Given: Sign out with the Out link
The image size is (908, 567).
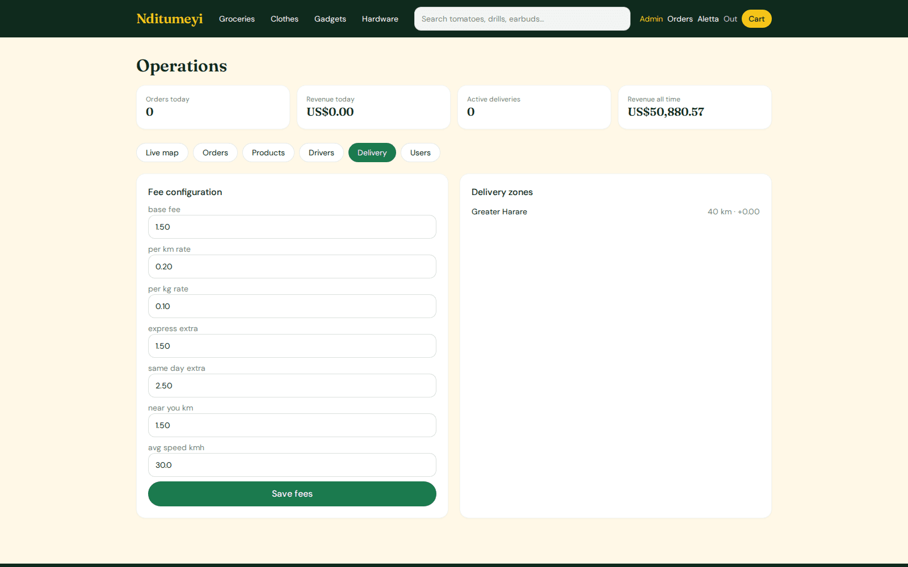Looking at the screenshot, I should tap(730, 19).
